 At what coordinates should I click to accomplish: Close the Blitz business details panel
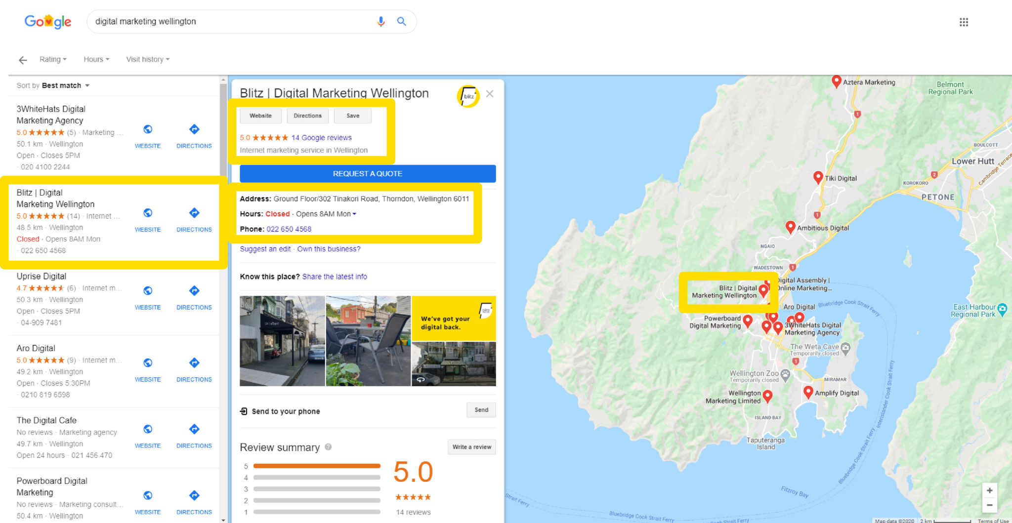point(490,94)
